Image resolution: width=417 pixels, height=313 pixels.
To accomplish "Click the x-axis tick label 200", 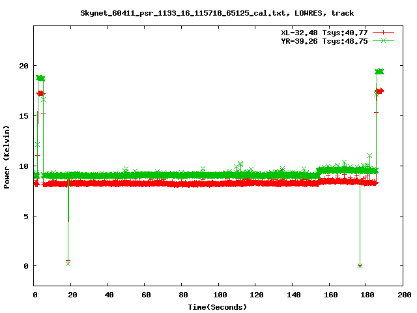I will [405, 295].
